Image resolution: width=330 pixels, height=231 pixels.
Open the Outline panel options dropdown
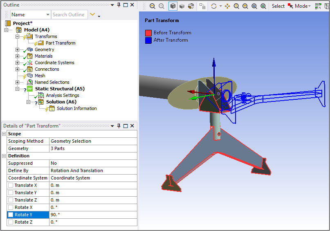pos(112,5)
